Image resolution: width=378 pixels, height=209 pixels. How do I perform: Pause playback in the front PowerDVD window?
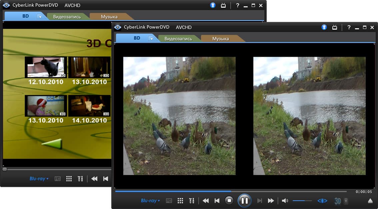pos(244,201)
